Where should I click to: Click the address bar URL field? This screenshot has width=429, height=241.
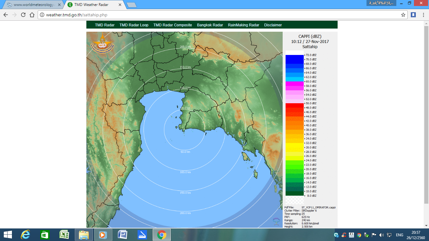[x=220, y=15]
